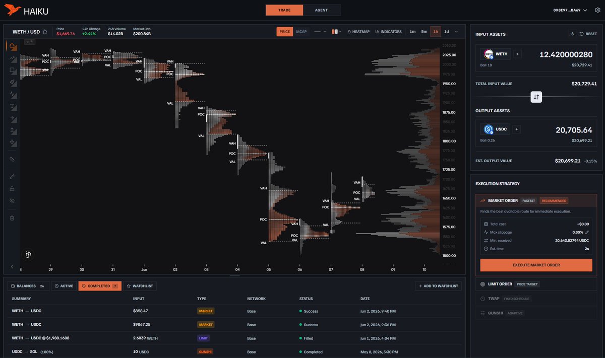
Task: Click the RECOMMENDED badge
Action: point(554,200)
